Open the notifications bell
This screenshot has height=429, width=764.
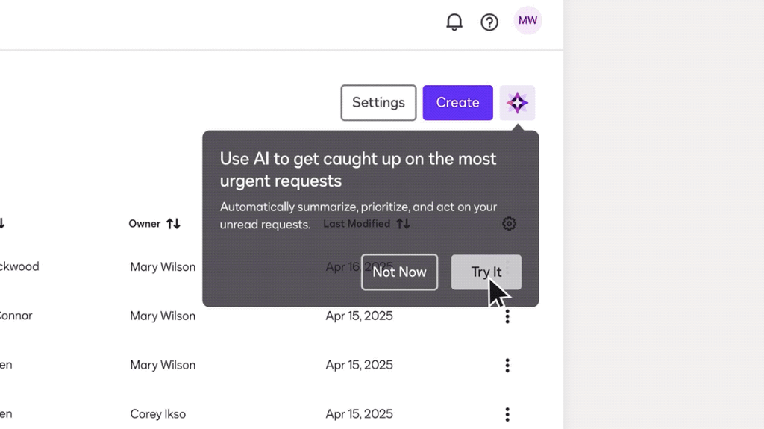point(454,22)
